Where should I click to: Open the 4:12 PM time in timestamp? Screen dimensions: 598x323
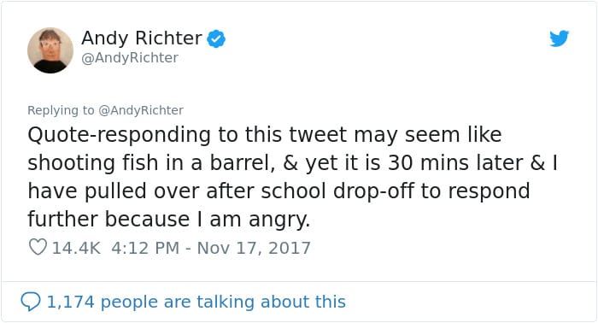[x=145, y=248]
